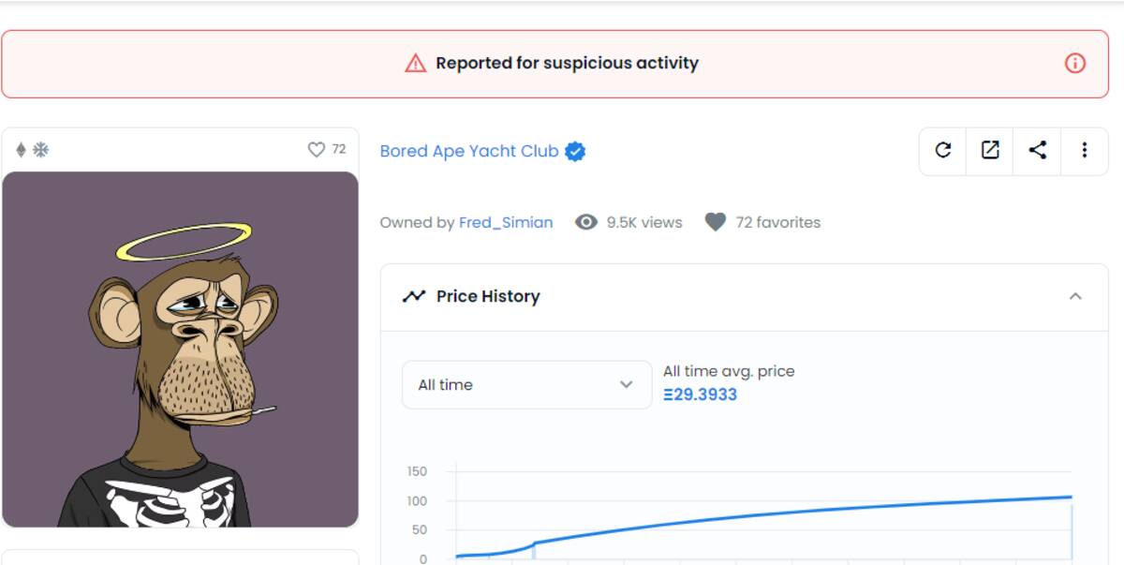The image size is (1124, 565).
Task: Click the bored ape NFT image
Action: pyautogui.click(x=180, y=349)
